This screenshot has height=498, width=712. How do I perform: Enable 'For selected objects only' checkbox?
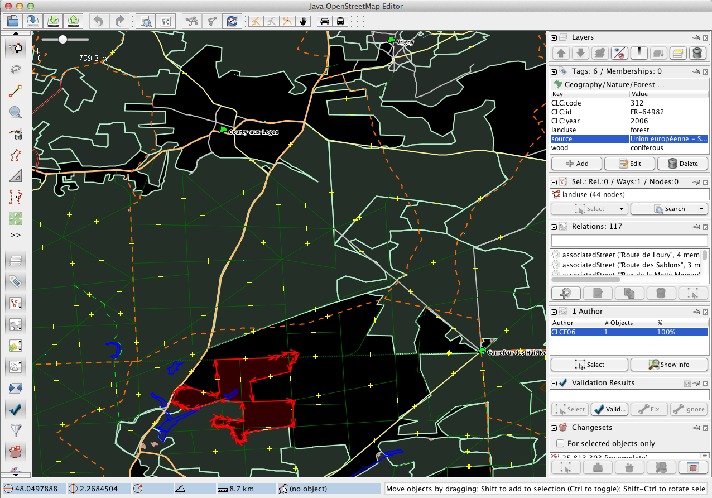[561, 443]
